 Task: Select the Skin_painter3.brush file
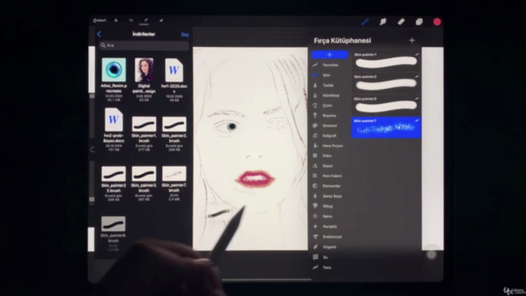pyautogui.click(x=144, y=183)
